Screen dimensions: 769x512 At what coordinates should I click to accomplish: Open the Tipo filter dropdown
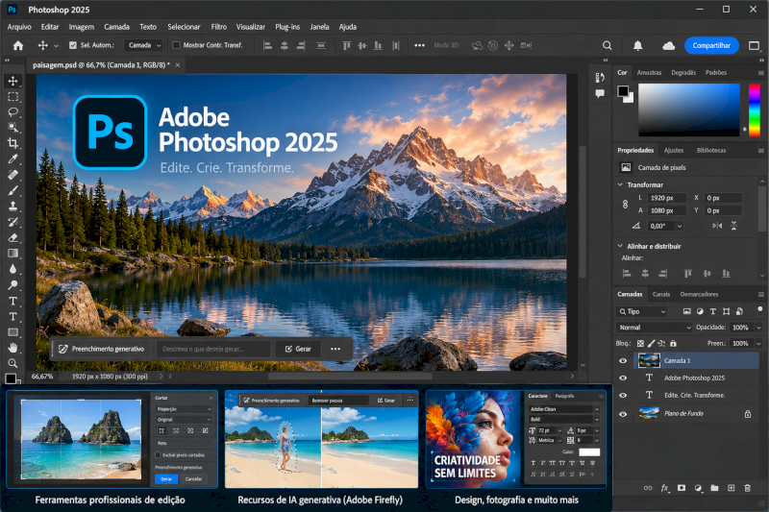(x=642, y=311)
